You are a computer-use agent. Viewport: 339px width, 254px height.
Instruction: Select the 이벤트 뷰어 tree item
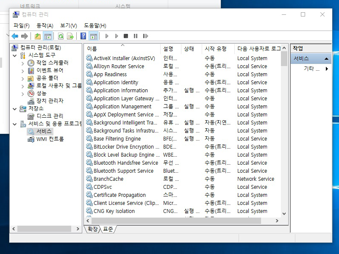click(x=50, y=70)
